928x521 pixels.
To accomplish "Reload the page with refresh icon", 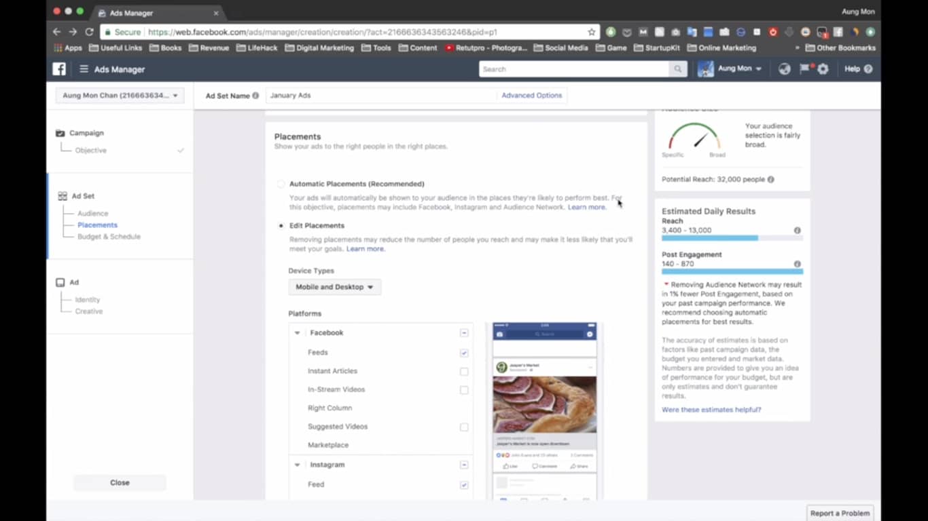I will tap(89, 32).
